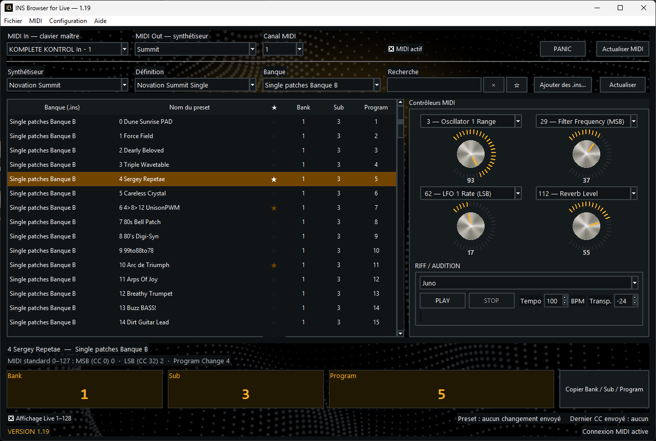Click the Transp. stepper arrows
The width and height of the screenshot is (656, 441).
[635, 301]
